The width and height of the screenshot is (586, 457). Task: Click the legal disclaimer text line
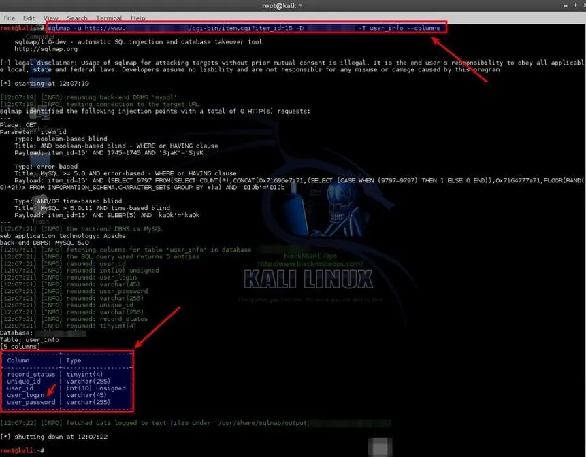coord(292,66)
